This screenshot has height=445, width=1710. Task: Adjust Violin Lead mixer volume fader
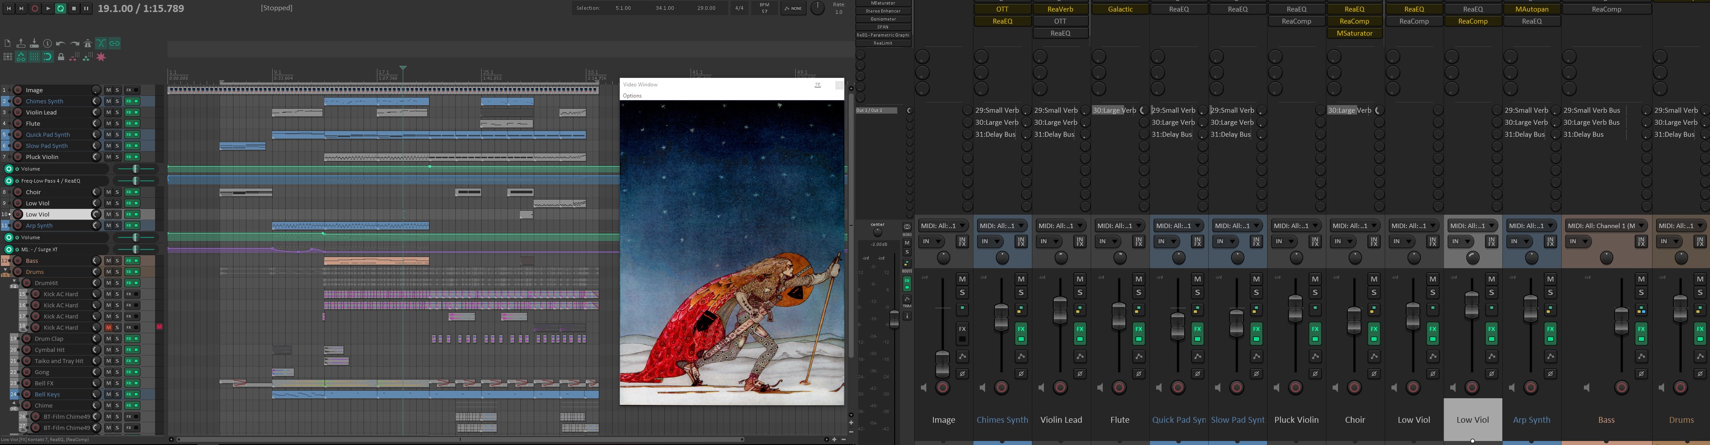click(x=1061, y=310)
